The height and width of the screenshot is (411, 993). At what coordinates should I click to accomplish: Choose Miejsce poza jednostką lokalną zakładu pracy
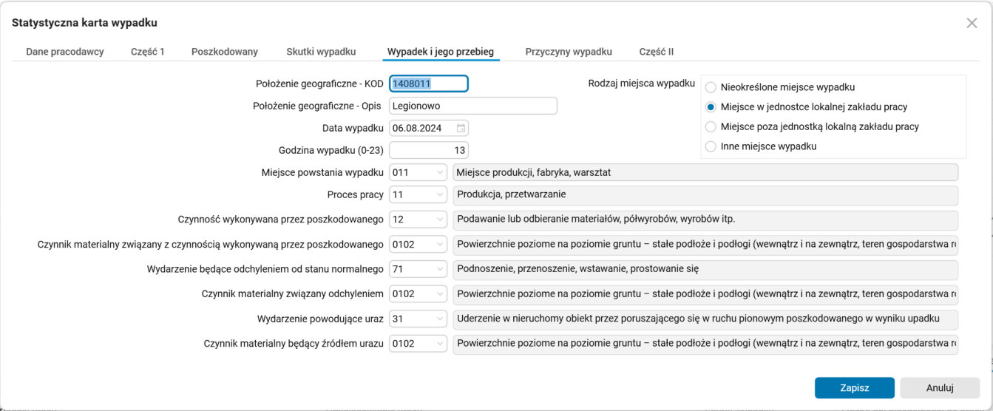(x=711, y=126)
